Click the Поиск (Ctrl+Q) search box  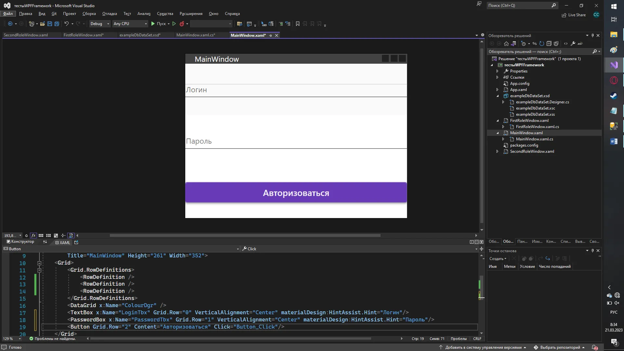click(522, 6)
